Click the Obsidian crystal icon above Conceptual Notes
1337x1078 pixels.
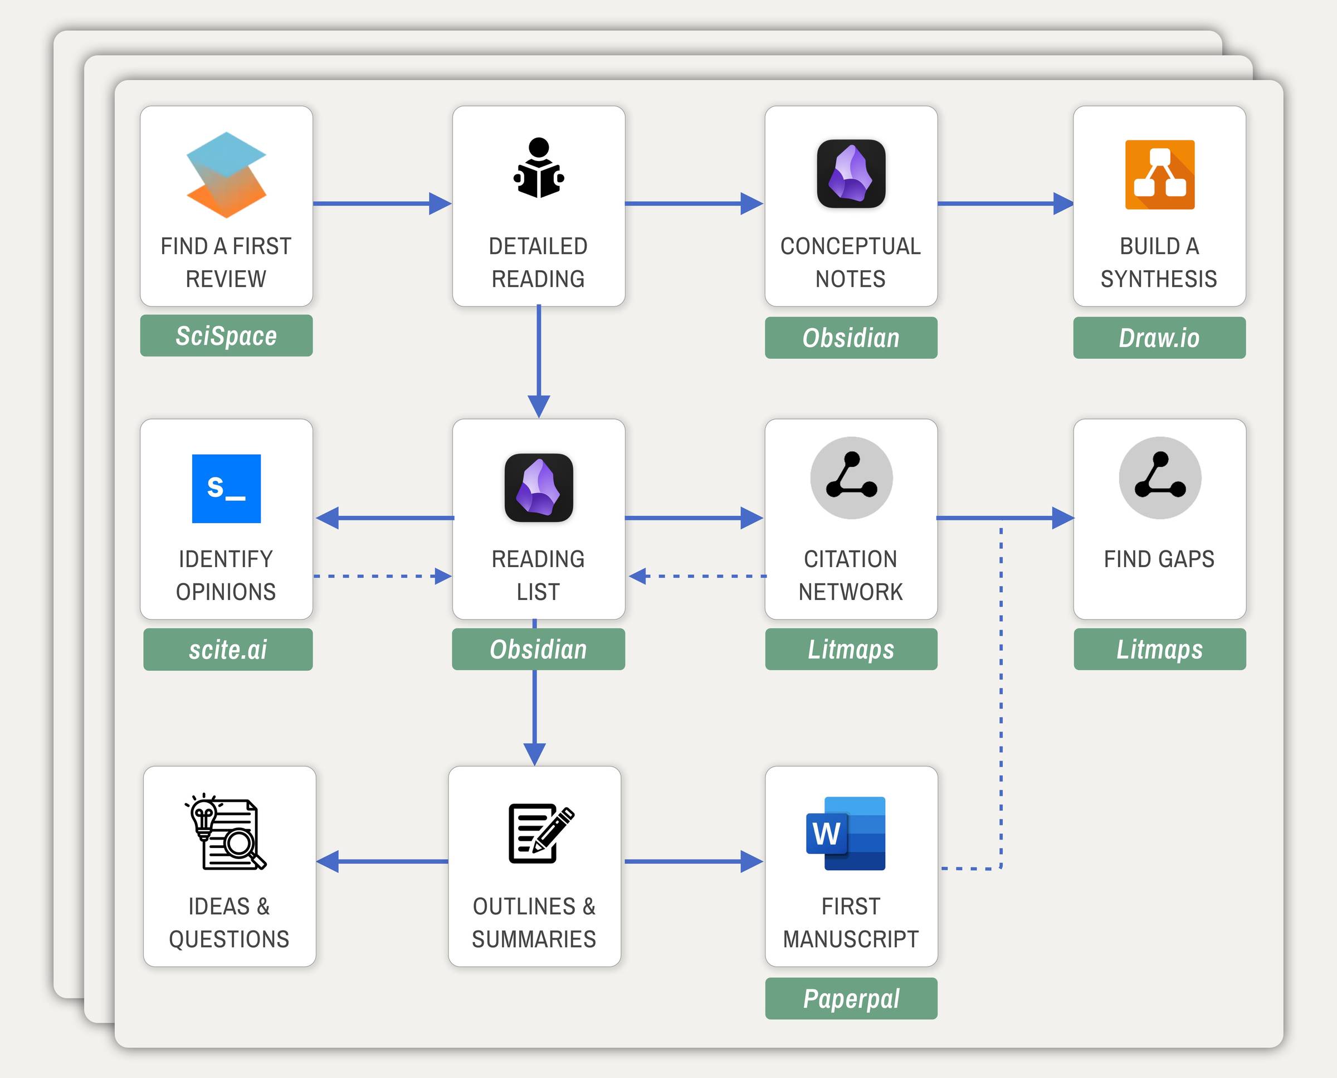pyautogui.click(x=851, y=173)
